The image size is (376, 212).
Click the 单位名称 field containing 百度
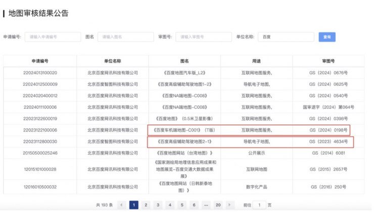click(x=285, y=37)
